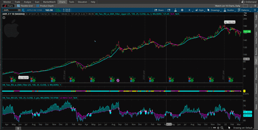Click the timeline scroll right arrow
Viewport: 258px width, 130px height.
(212, 128)
